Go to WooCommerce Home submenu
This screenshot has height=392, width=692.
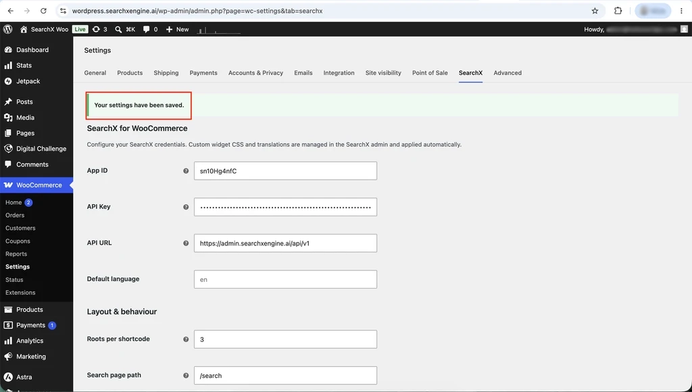14,202
